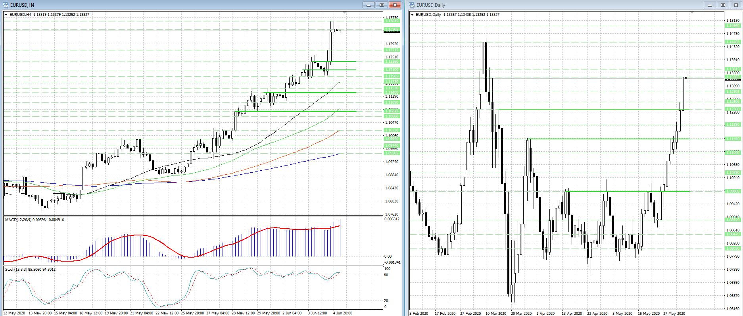The height and width of the screenshot is (316, 743).
Task: Expand the triangle beside EURUSD,H4 chart label
Action: [6, 15]
